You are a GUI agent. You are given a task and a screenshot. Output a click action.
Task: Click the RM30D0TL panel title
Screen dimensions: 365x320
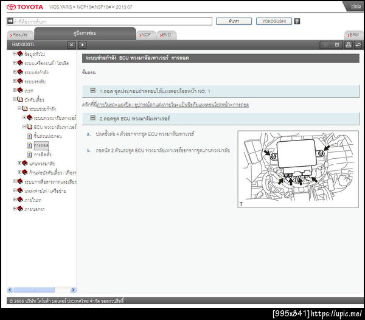(23, 44)
